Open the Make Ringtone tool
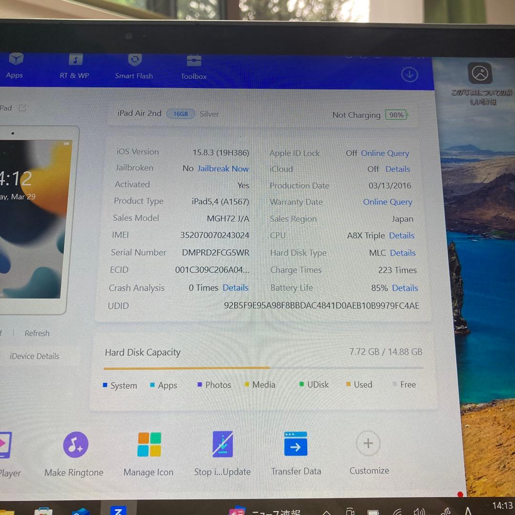The image size is (515, 515). click(75, 444)
